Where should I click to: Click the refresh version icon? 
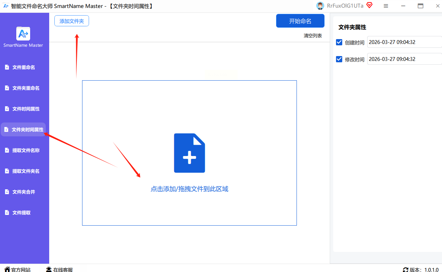(x=406, y=270)
